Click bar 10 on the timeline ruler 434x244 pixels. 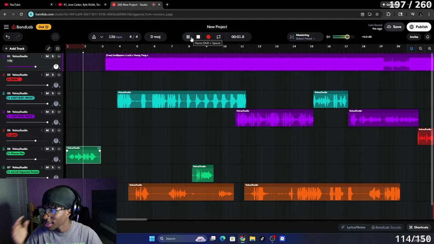pos(224,46)
